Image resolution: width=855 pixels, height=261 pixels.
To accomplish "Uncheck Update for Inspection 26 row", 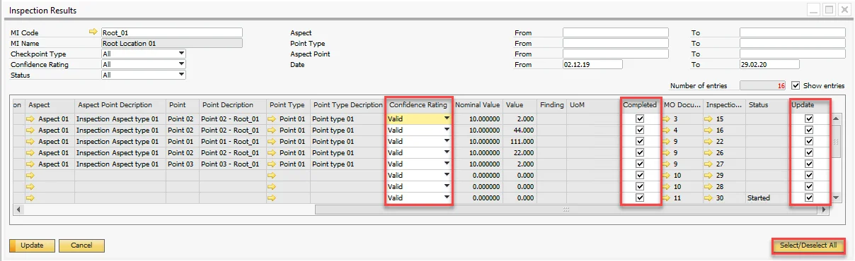I will pos(809,153).
